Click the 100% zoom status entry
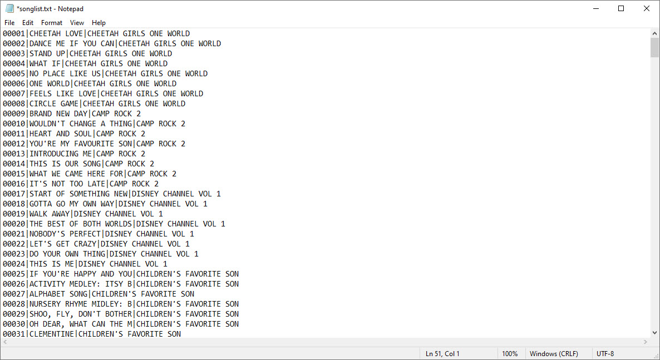 coord(510,354)
